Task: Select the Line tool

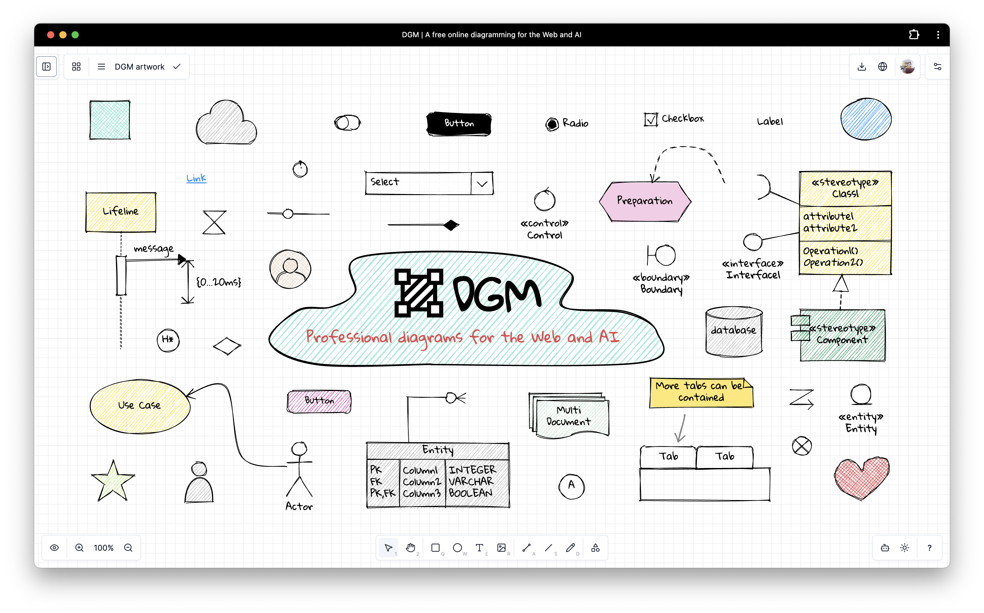Action: click(549, 548)
